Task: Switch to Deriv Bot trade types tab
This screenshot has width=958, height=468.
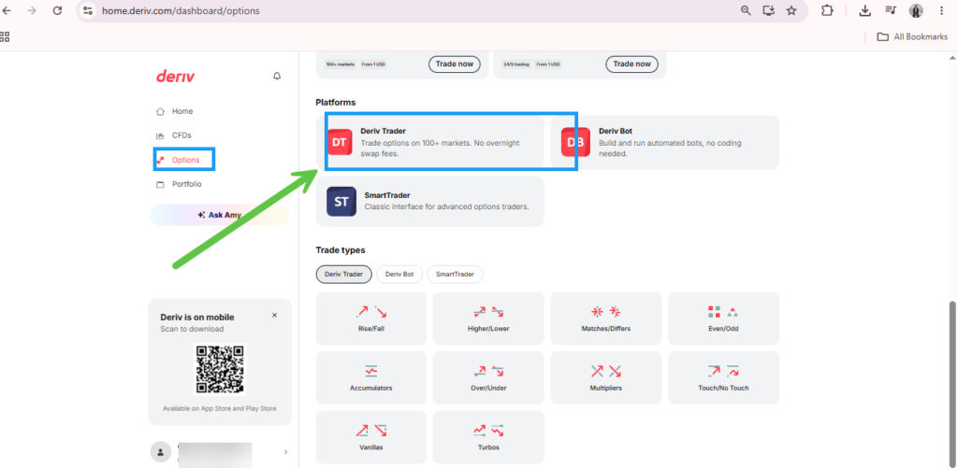Action: [x=399, y=275]
